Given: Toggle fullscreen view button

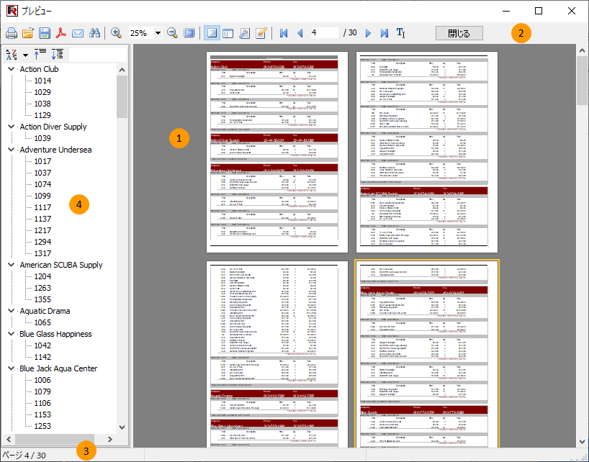Looking at the screenshot, I should 189,33.
